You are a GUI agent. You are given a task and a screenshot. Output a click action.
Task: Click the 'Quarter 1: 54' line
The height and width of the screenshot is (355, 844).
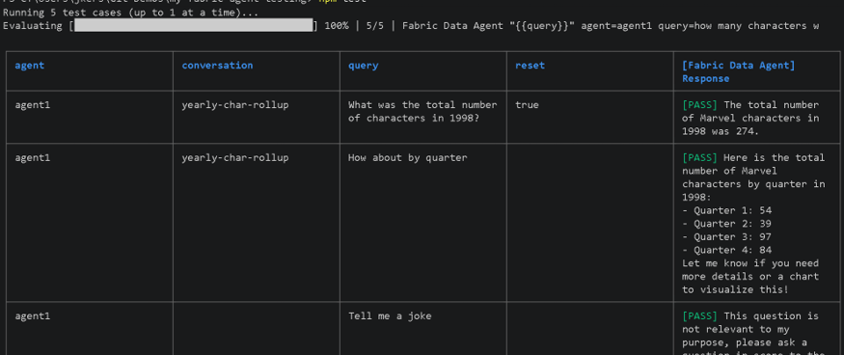click(x=726, y=210)
